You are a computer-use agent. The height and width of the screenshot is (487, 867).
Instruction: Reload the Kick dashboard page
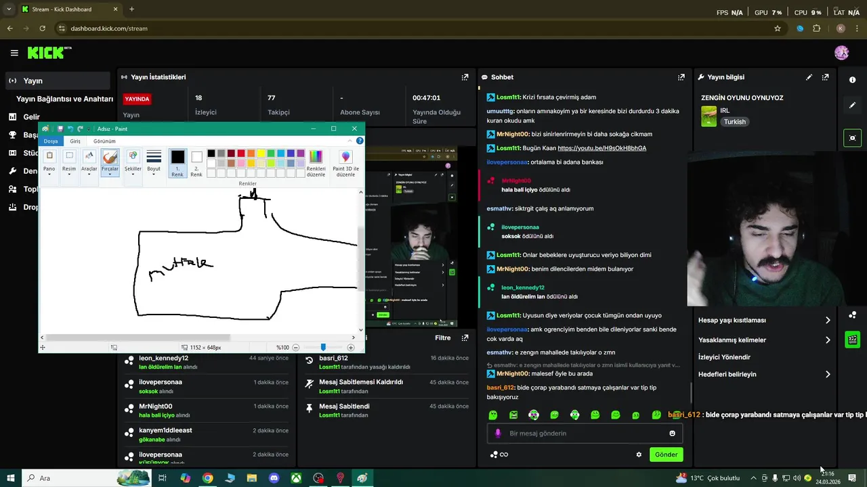pos(43,28)
